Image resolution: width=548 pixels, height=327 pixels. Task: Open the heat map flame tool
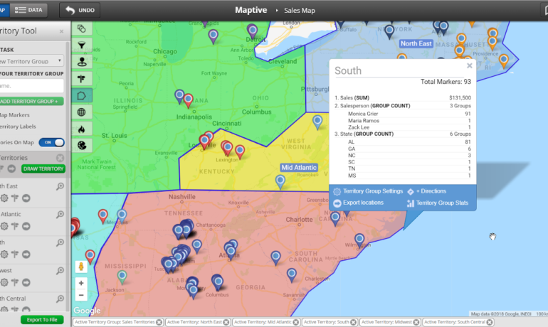(82, 129)
